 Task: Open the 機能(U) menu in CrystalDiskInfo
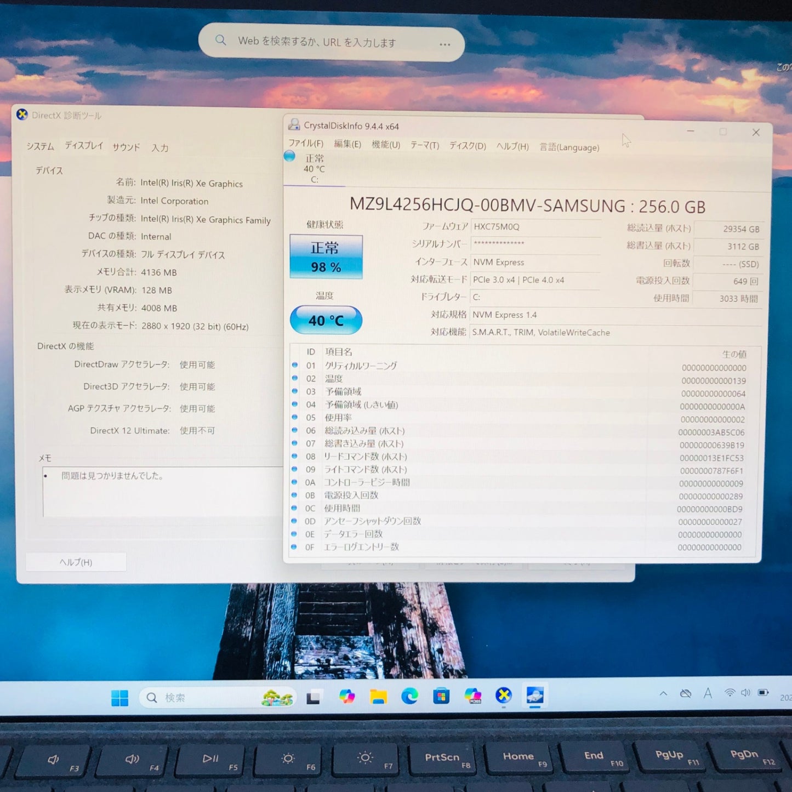click(x=385, y=145)
